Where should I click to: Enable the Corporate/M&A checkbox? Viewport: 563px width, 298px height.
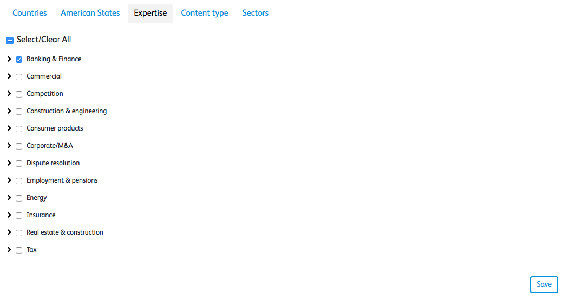(x=19, y=146)
